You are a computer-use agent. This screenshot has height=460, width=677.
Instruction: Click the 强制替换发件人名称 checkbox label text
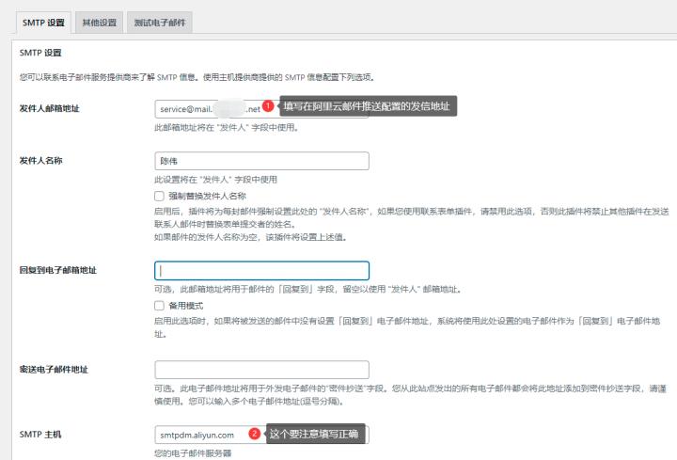[207, 196]
